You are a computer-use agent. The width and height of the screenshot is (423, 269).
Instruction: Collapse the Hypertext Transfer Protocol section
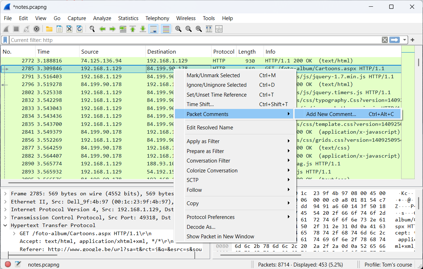coord(6,225)
